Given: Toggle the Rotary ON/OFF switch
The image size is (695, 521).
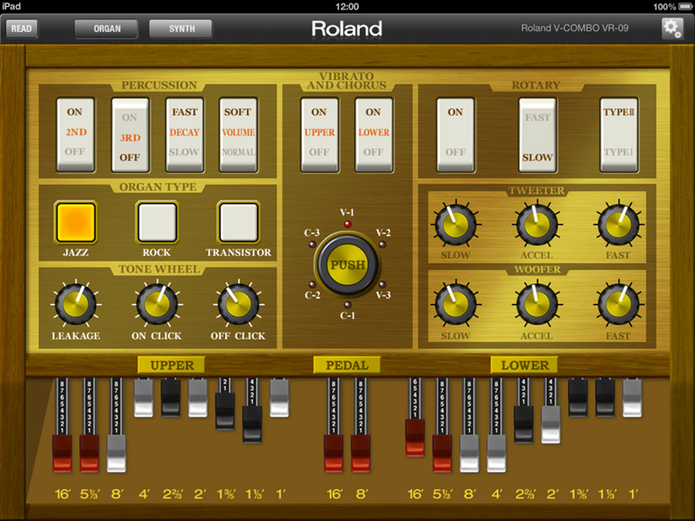Looking at the screenshot, I should [x=456, y=134].
